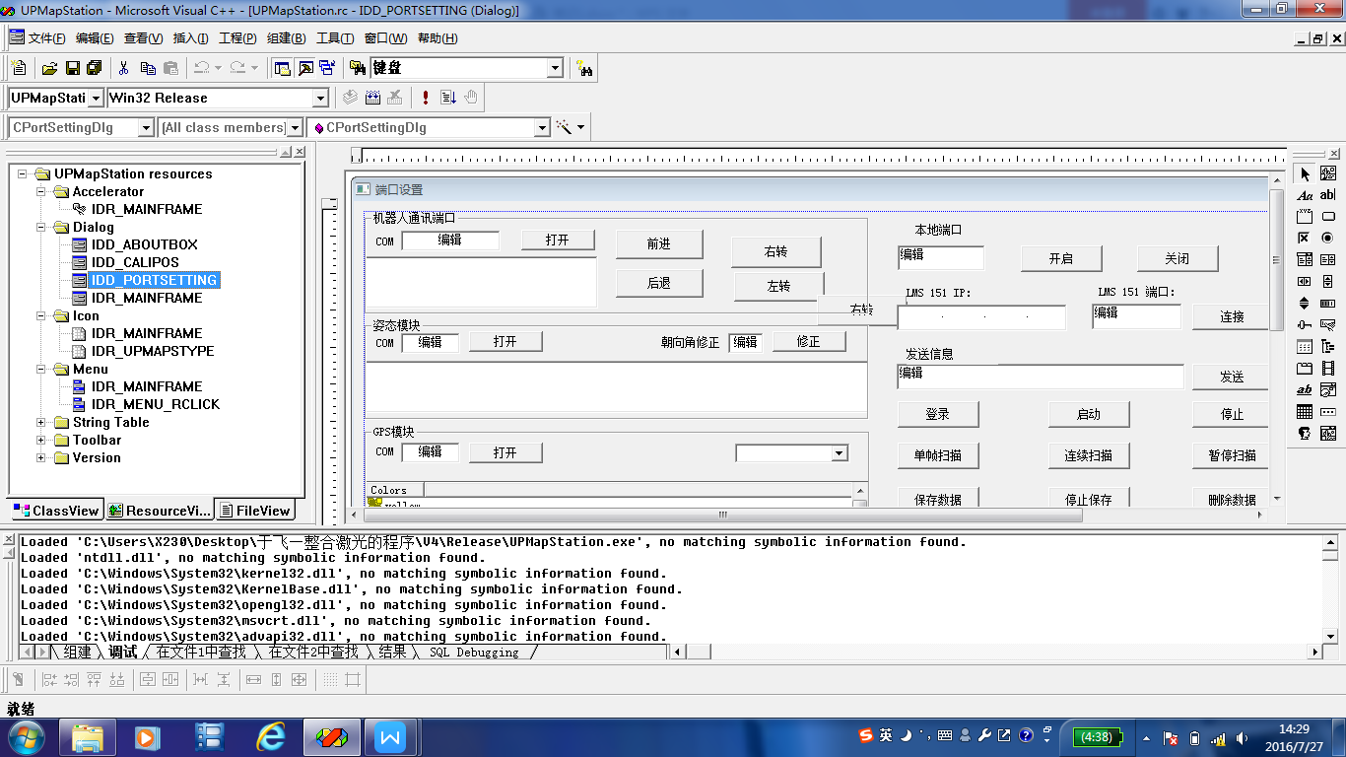This screenshot has width=1346, height=757.
Task: Open the 键盘 find combo dropdown
Action: (555, 68)
